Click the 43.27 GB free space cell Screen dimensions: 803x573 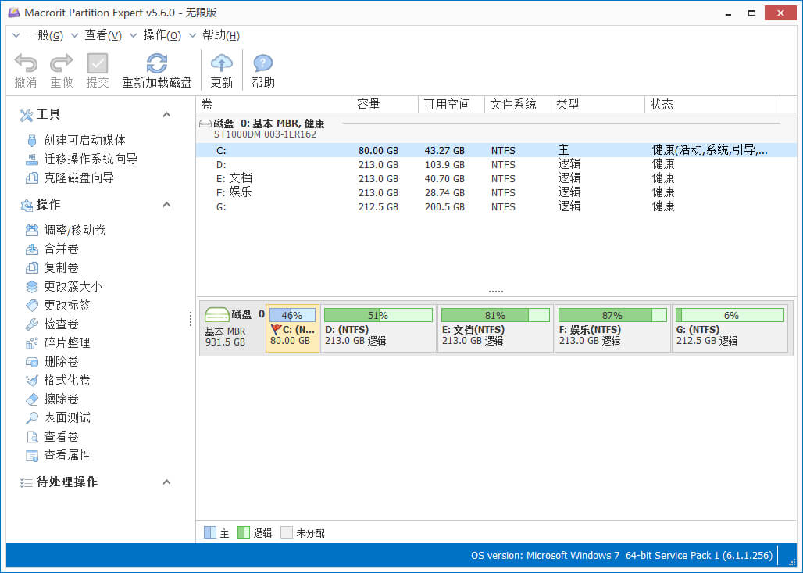point(444,151)
